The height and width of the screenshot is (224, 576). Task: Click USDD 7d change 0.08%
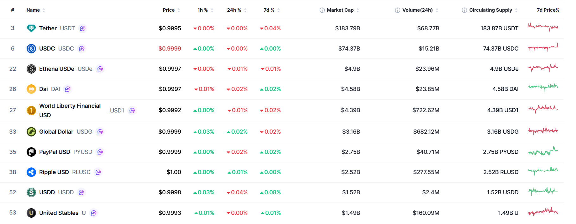pyautogui.click(x=270, y=192)
